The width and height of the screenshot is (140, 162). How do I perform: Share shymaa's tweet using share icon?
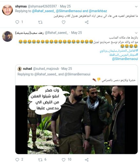pos(87,22)
